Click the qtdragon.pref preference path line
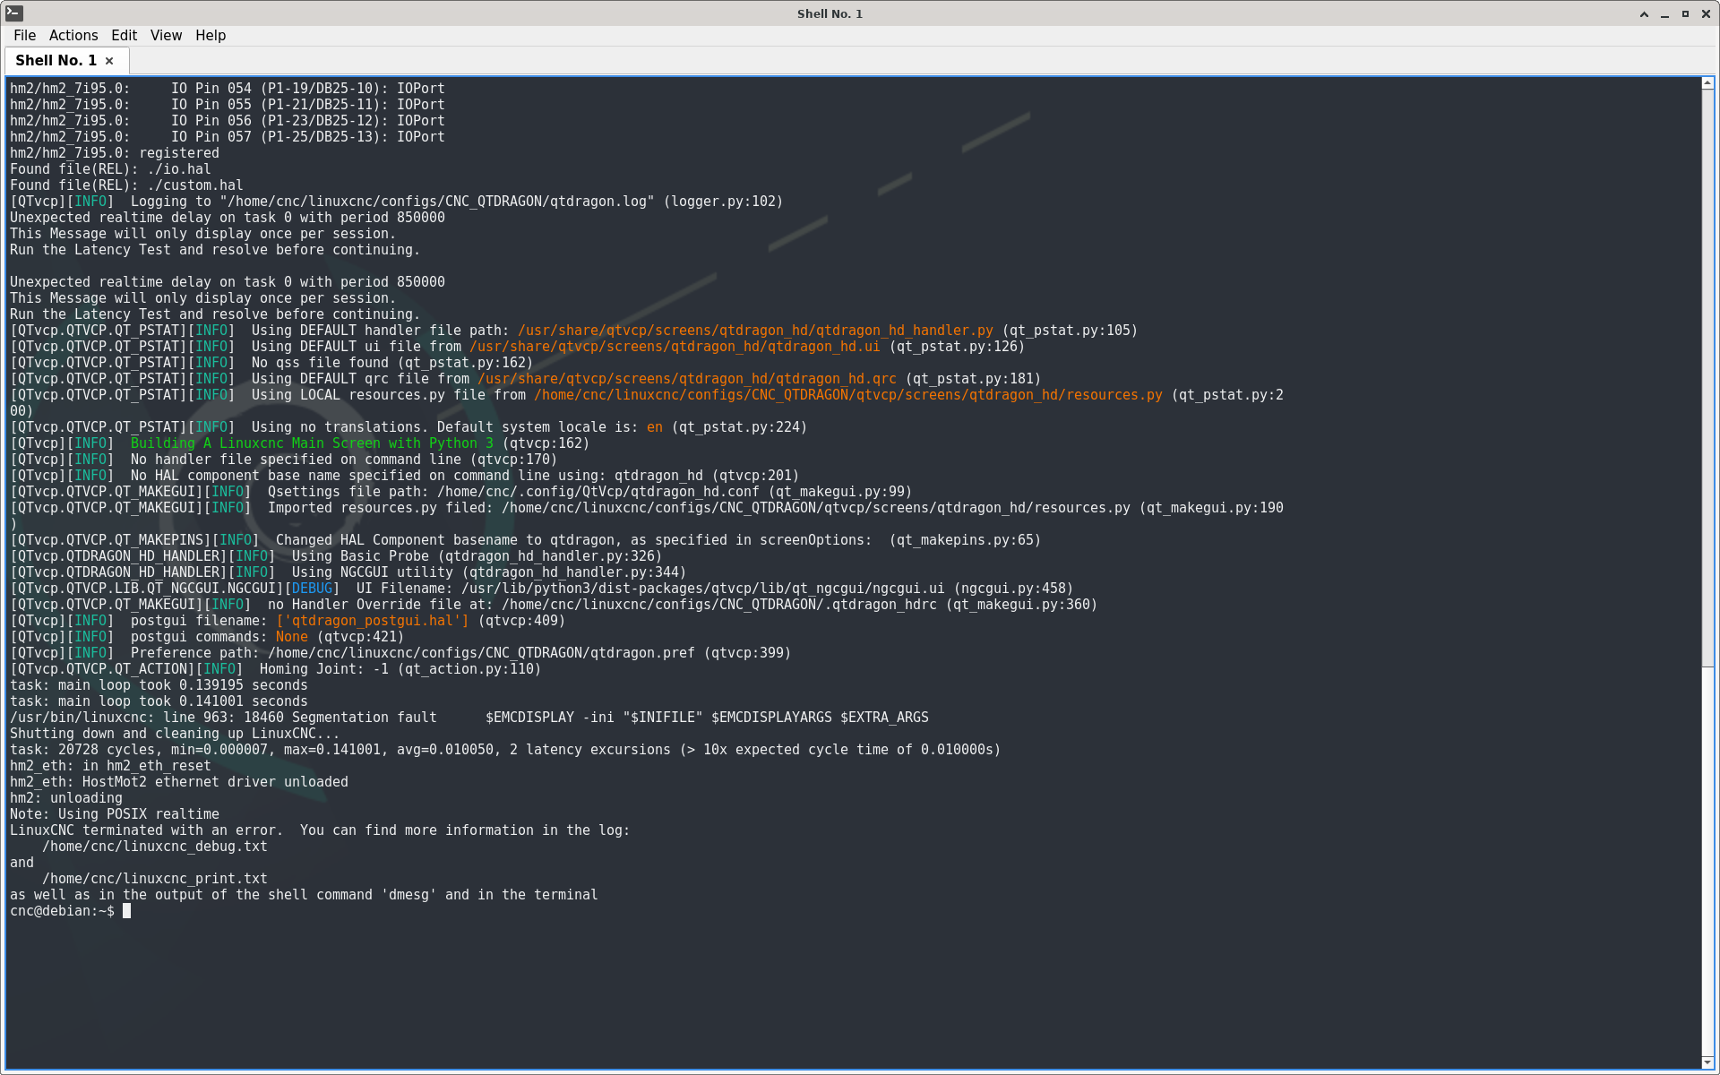 pos(400,653)
